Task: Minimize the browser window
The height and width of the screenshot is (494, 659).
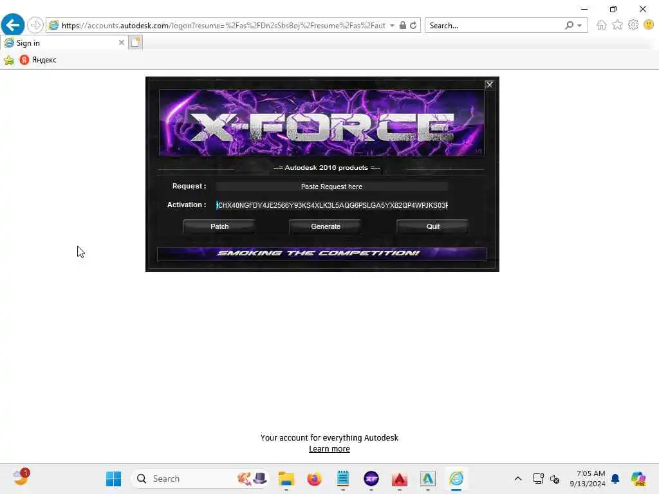Action: click(584, 8)
